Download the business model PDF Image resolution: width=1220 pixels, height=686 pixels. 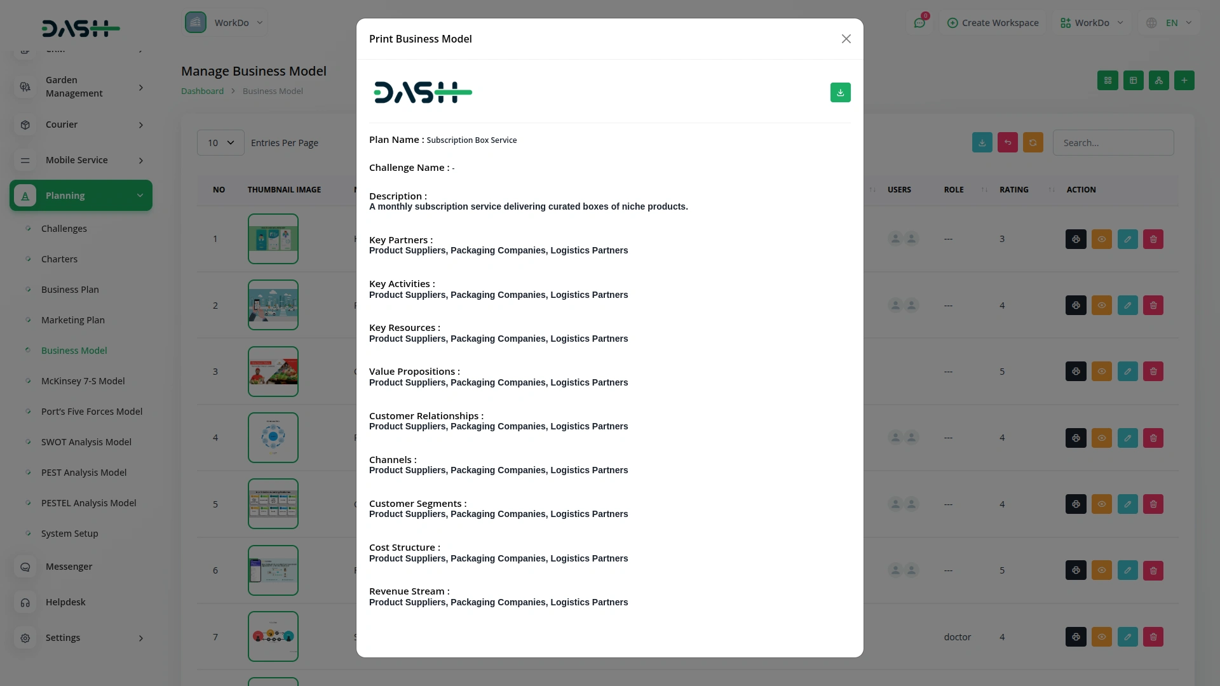(x=840, y=93)
